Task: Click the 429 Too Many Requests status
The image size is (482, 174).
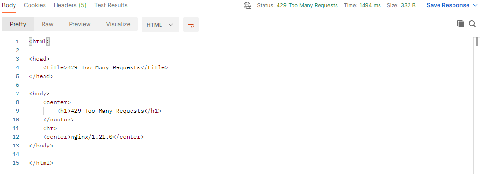Action: [x=307, y=5]
